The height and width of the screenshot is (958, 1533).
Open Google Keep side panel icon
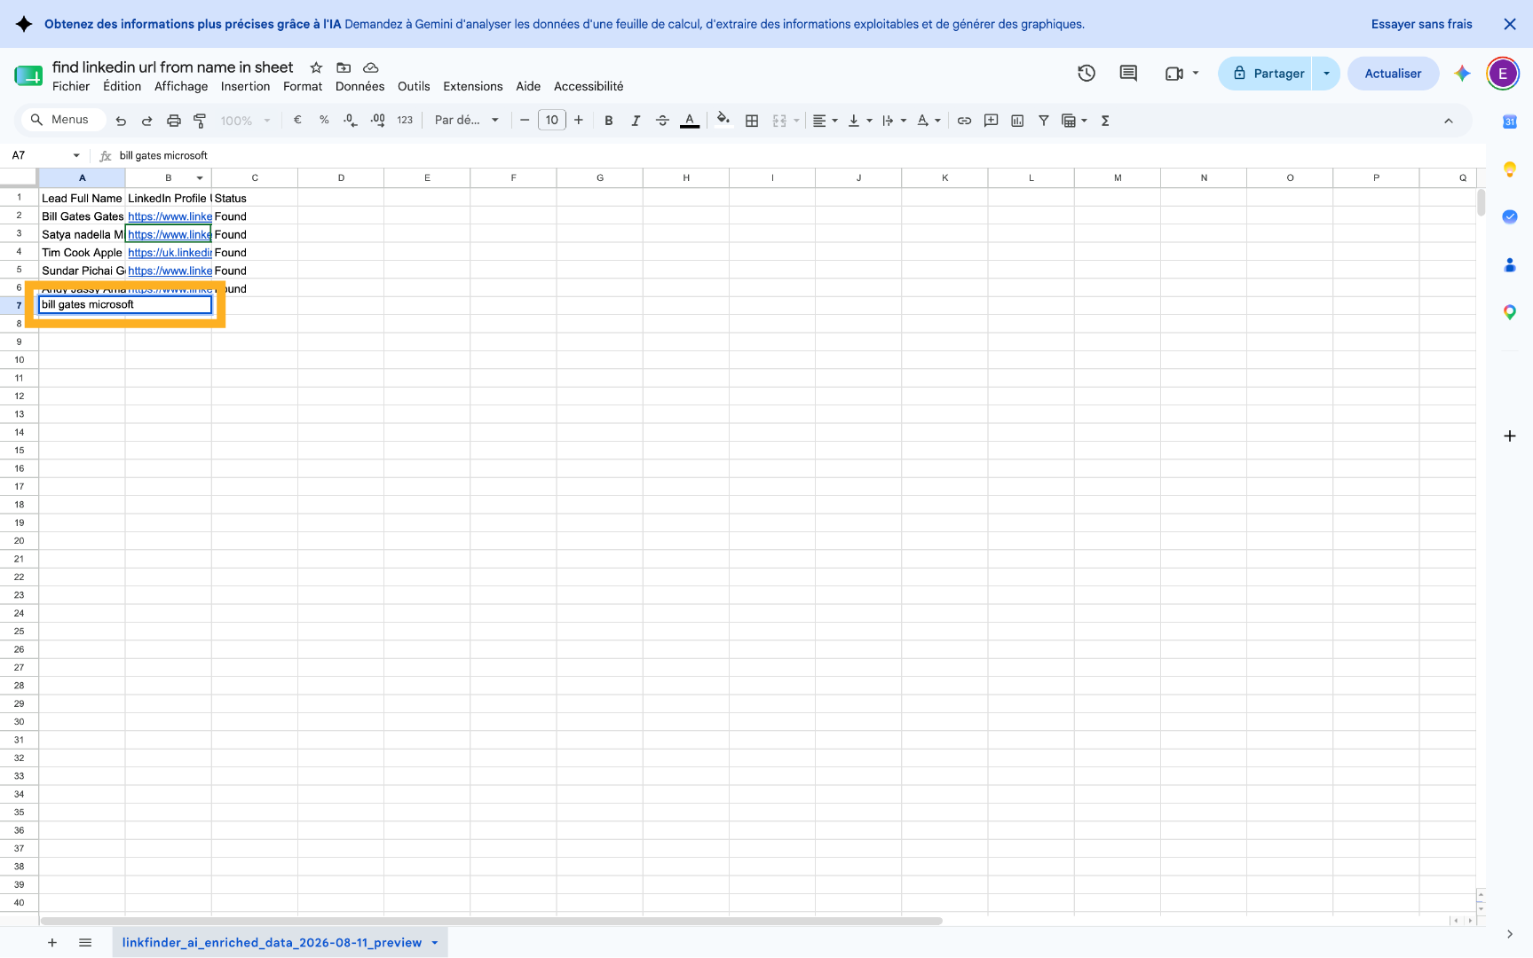[x=1510, y=169]
